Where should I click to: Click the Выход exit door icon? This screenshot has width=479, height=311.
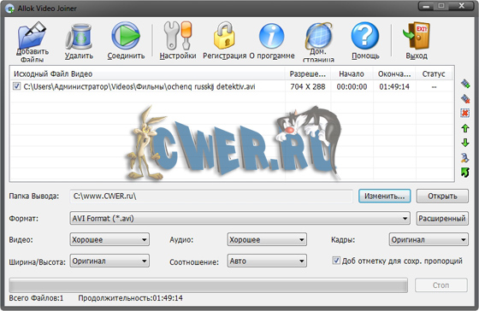[x=417, y=36]
